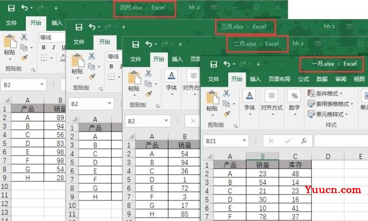Select row 10 header in 三月.xlsx
Screen dimensions: 368x221
(72, 206)
